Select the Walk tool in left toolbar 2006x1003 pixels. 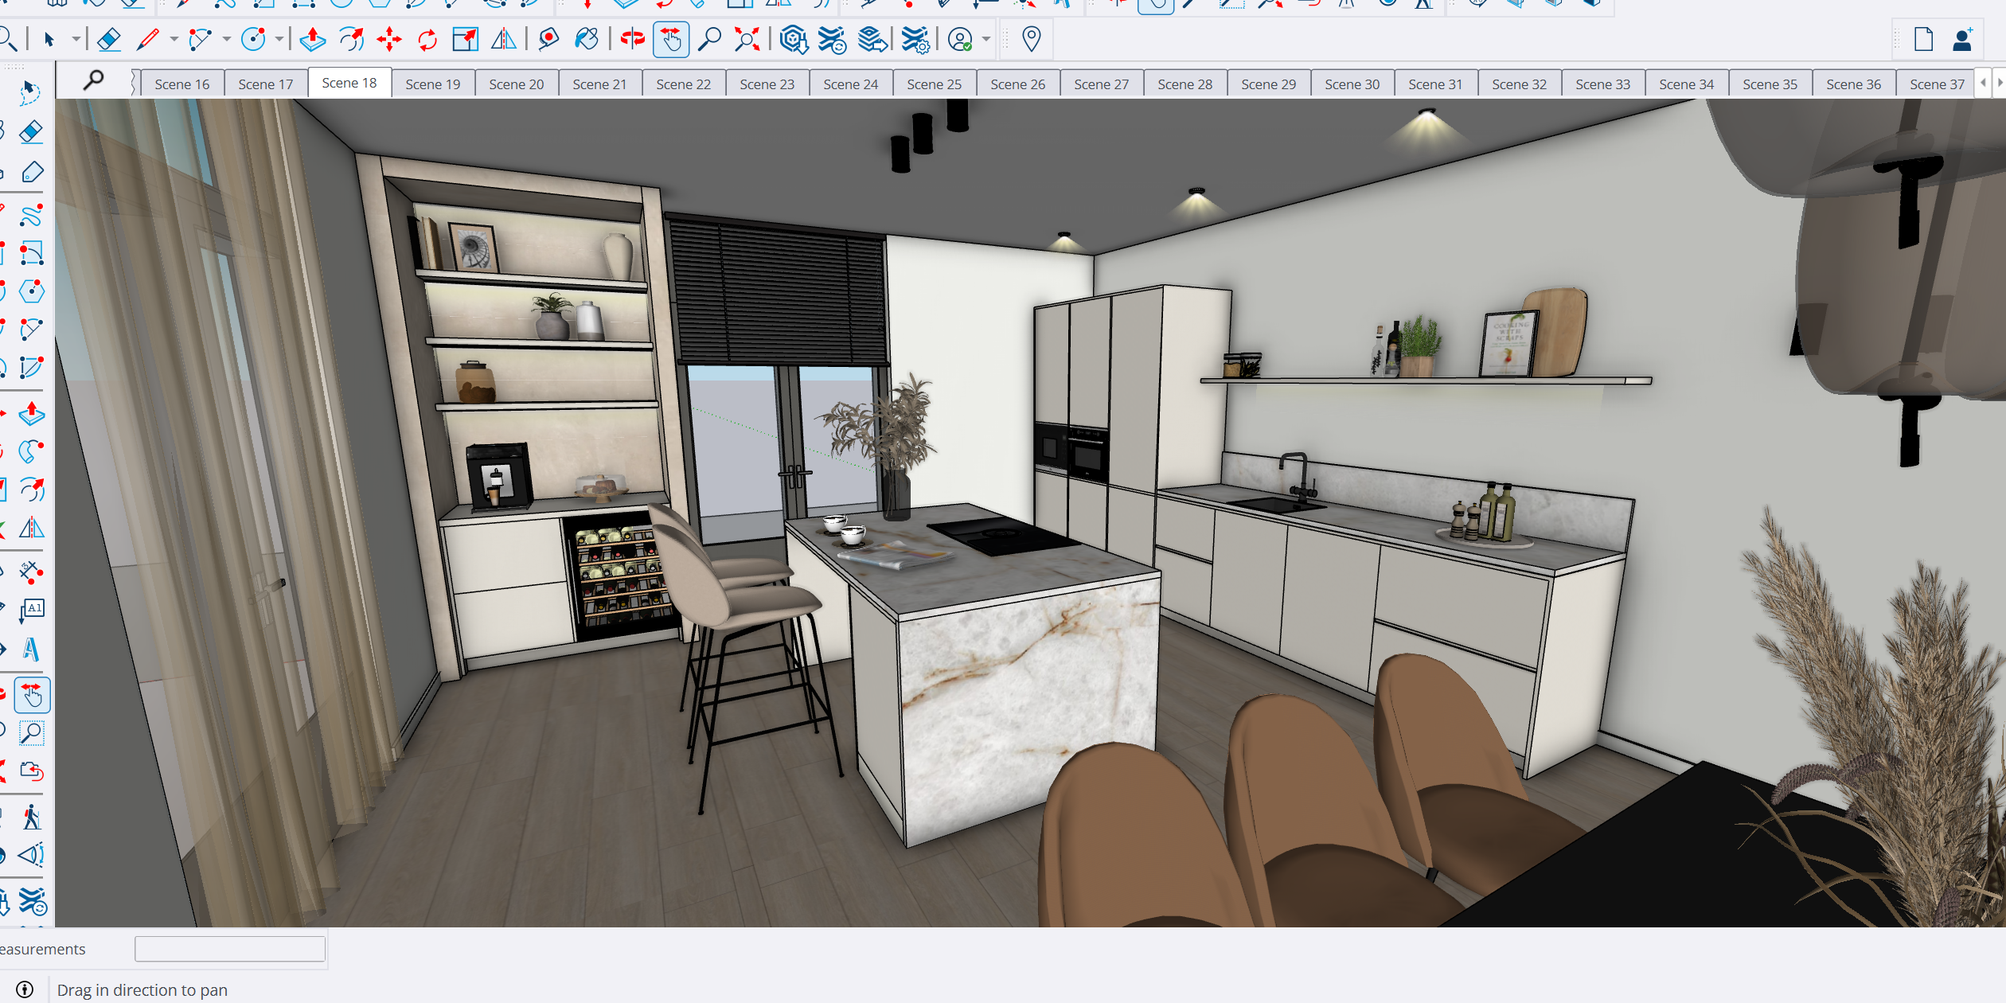(31, 818)
